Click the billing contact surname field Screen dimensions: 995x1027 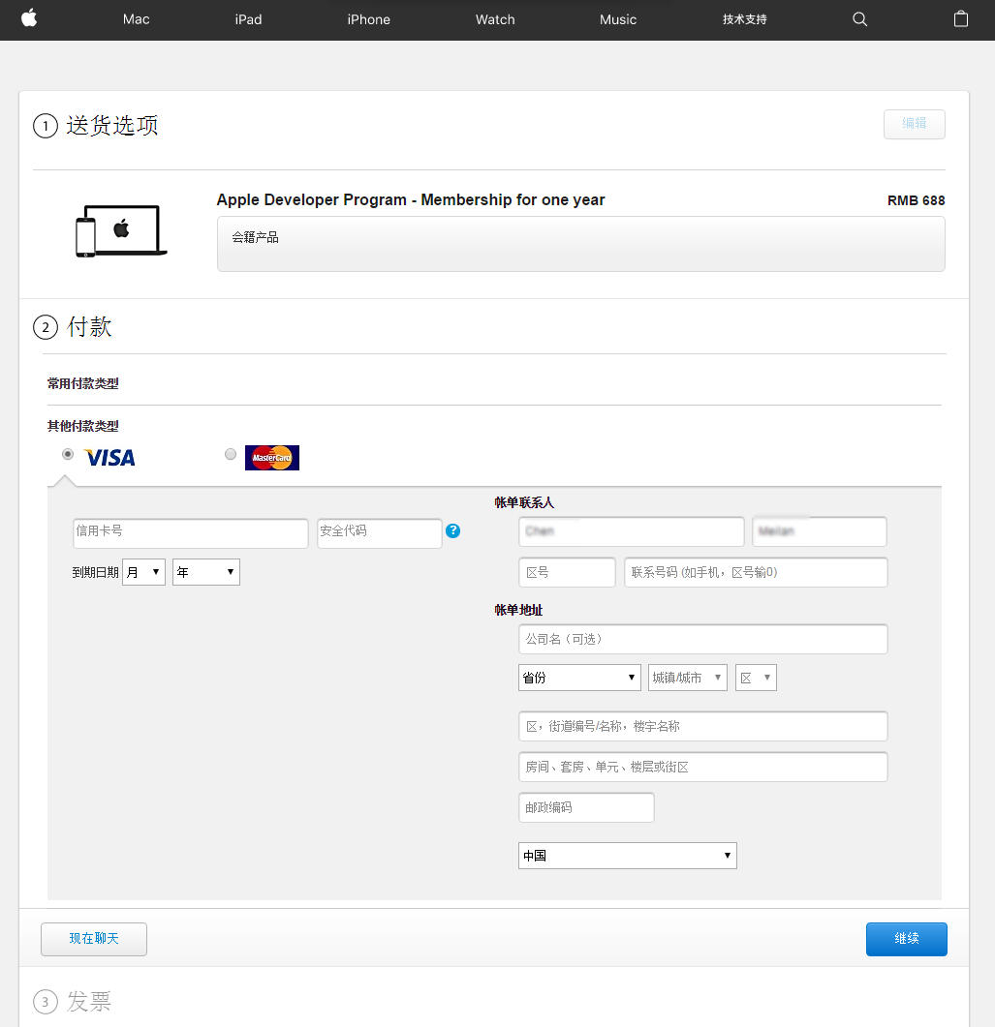(632, 531)
